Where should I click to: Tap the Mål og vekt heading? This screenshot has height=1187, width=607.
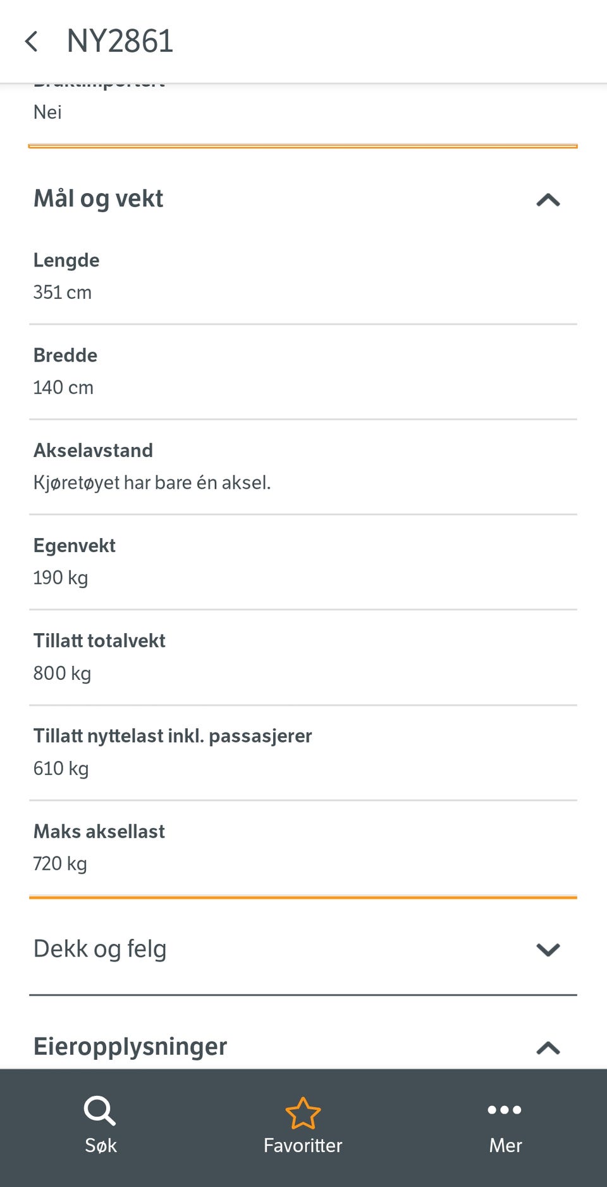98,199
